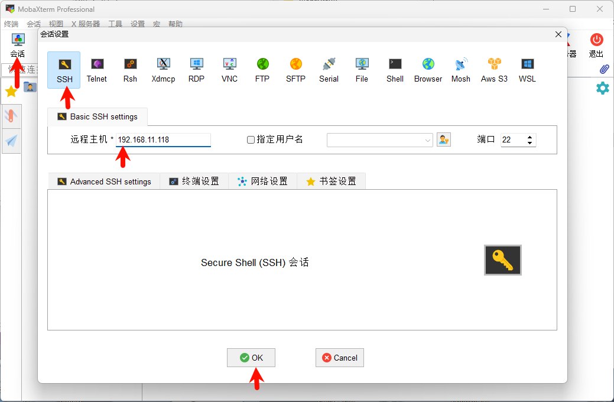Viewport: 614px width, 402px height.
Task: Open the teal settings gear in main window
Action: click(603, 88)
